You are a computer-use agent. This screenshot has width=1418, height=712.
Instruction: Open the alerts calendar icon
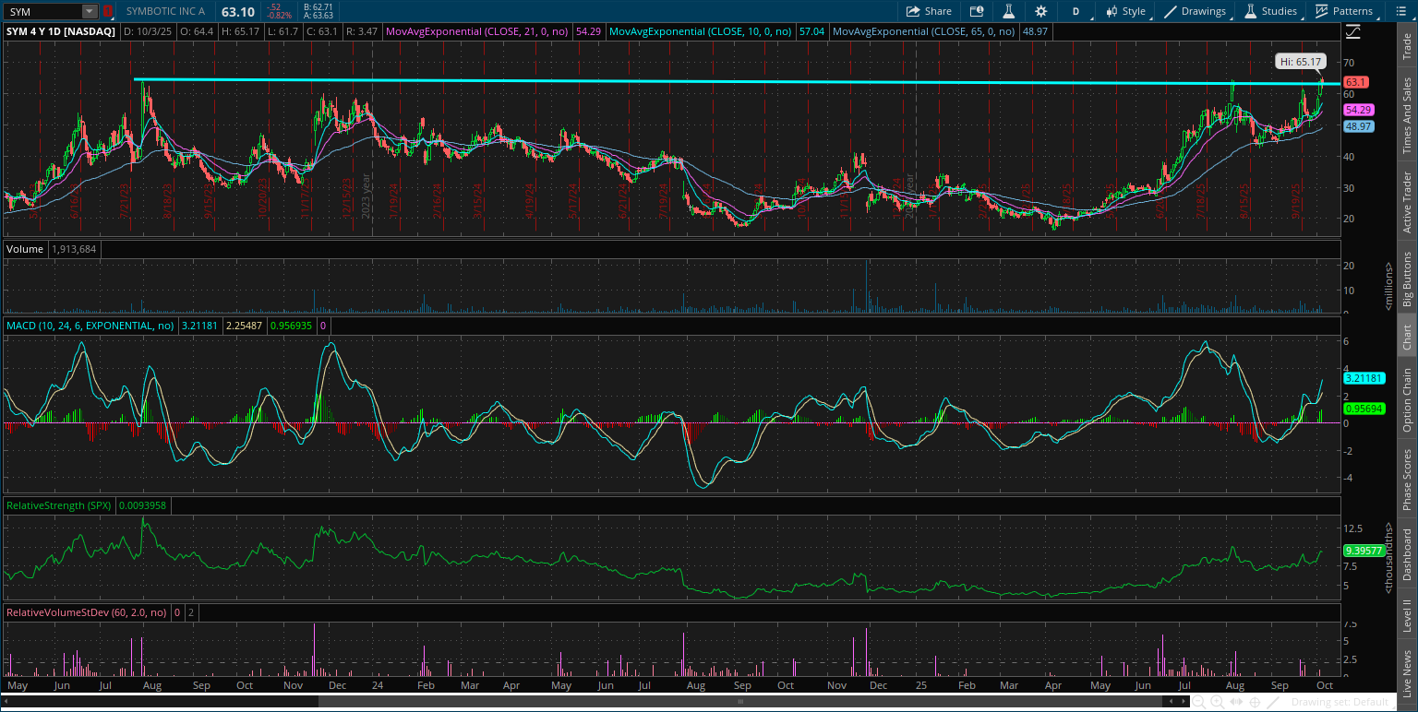(977, 11)
